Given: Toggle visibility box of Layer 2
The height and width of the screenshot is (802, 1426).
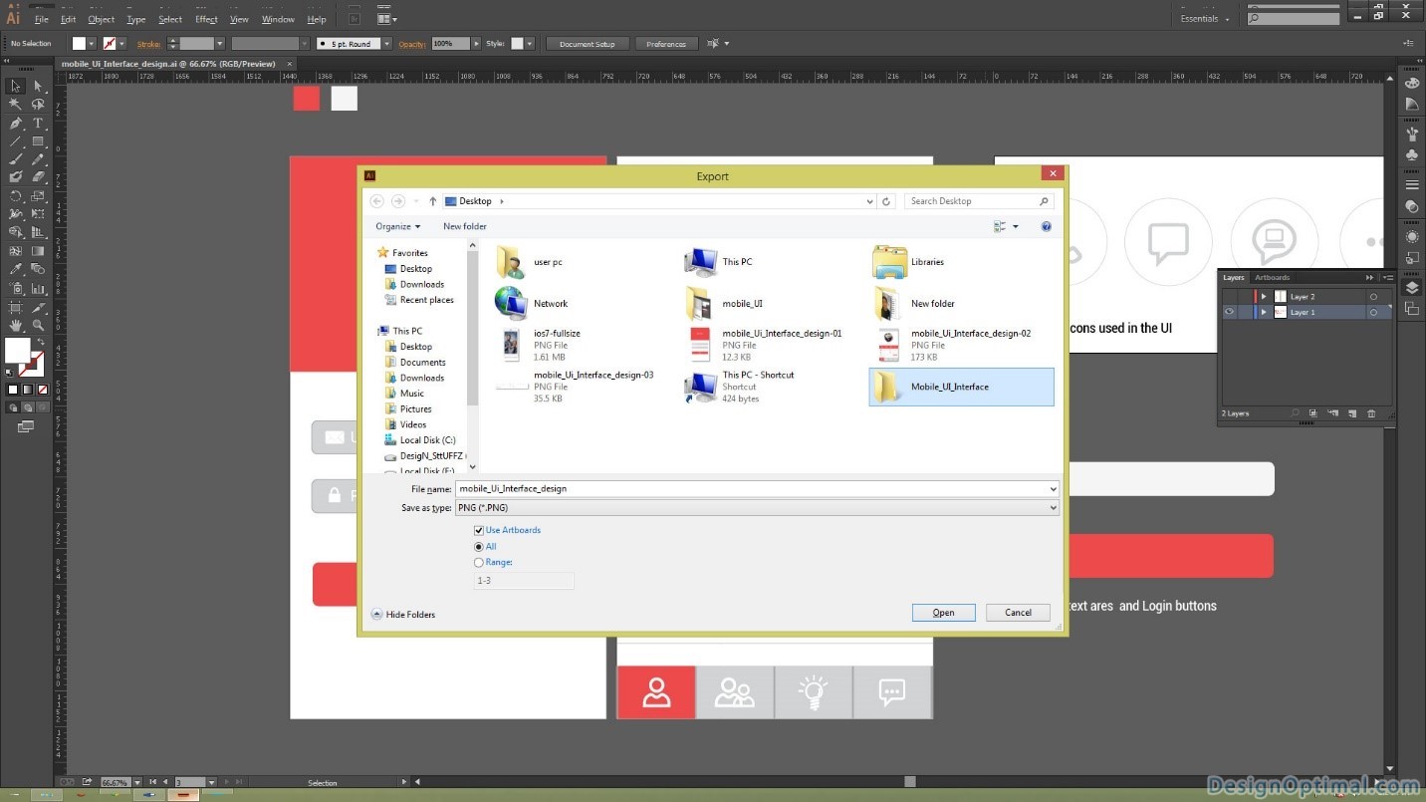Looking at the screenshot, I should (x=1230, y=297).
